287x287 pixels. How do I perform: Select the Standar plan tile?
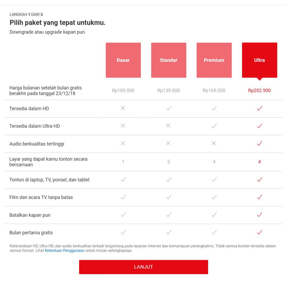tap(168, 60)
